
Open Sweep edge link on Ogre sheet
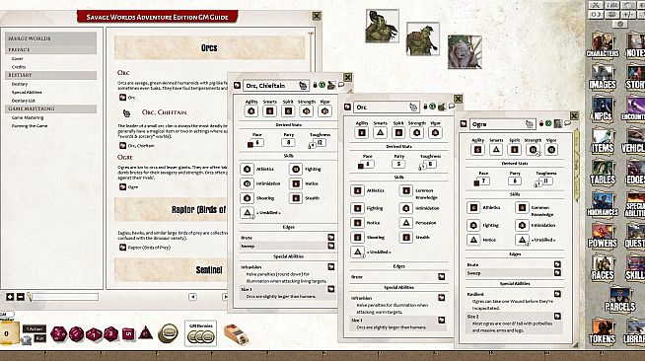click(557, 273)
